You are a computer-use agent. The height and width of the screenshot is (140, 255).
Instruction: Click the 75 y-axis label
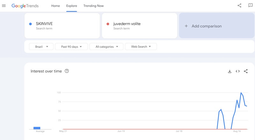(60, 102)
